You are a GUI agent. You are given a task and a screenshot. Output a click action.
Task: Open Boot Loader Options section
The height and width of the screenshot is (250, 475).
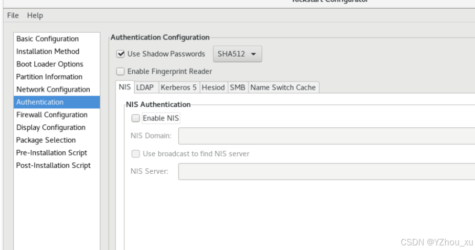50,64
